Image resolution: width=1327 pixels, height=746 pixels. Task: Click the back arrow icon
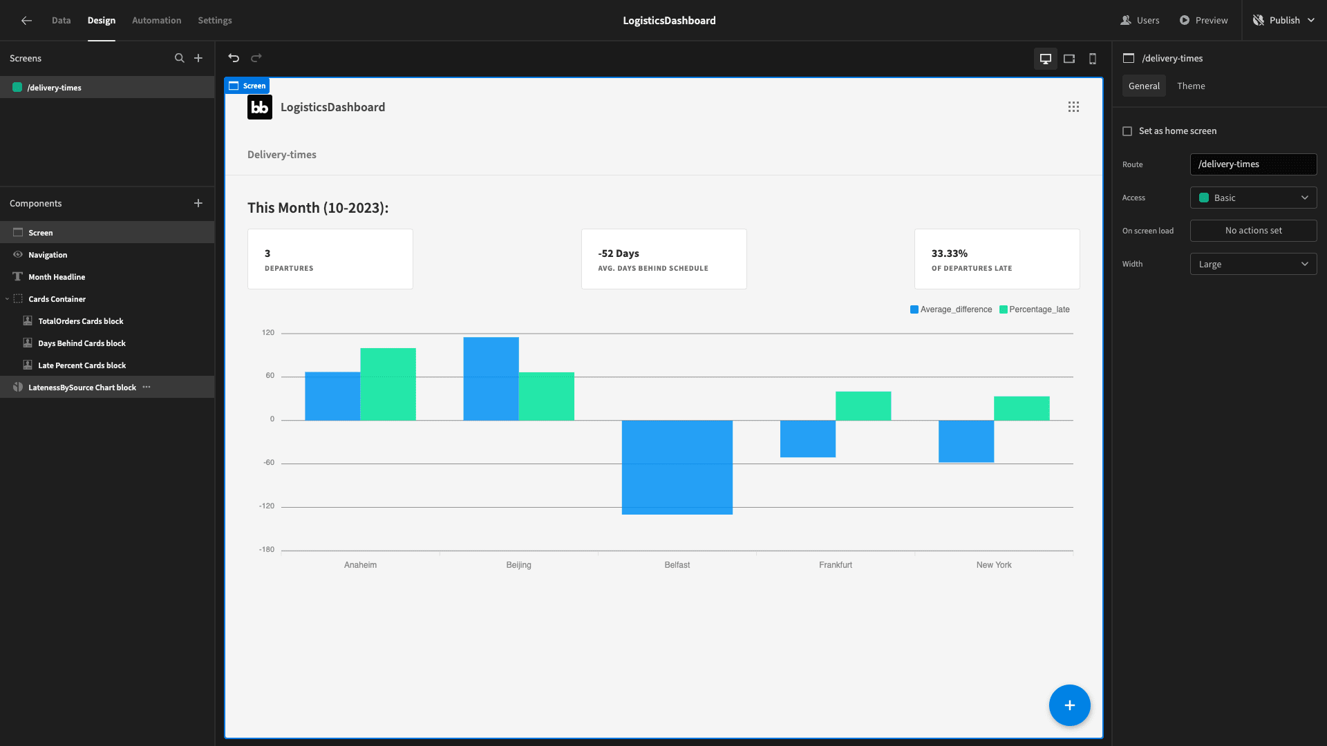(26, 21)
